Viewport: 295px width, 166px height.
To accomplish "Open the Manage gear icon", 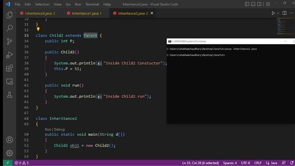I will pos(9,153).
